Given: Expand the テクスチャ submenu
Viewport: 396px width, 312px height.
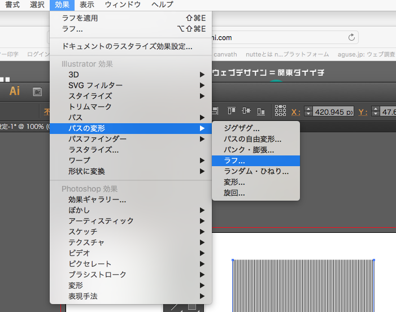Looking at the screenshot, I should tap(131, 242).
